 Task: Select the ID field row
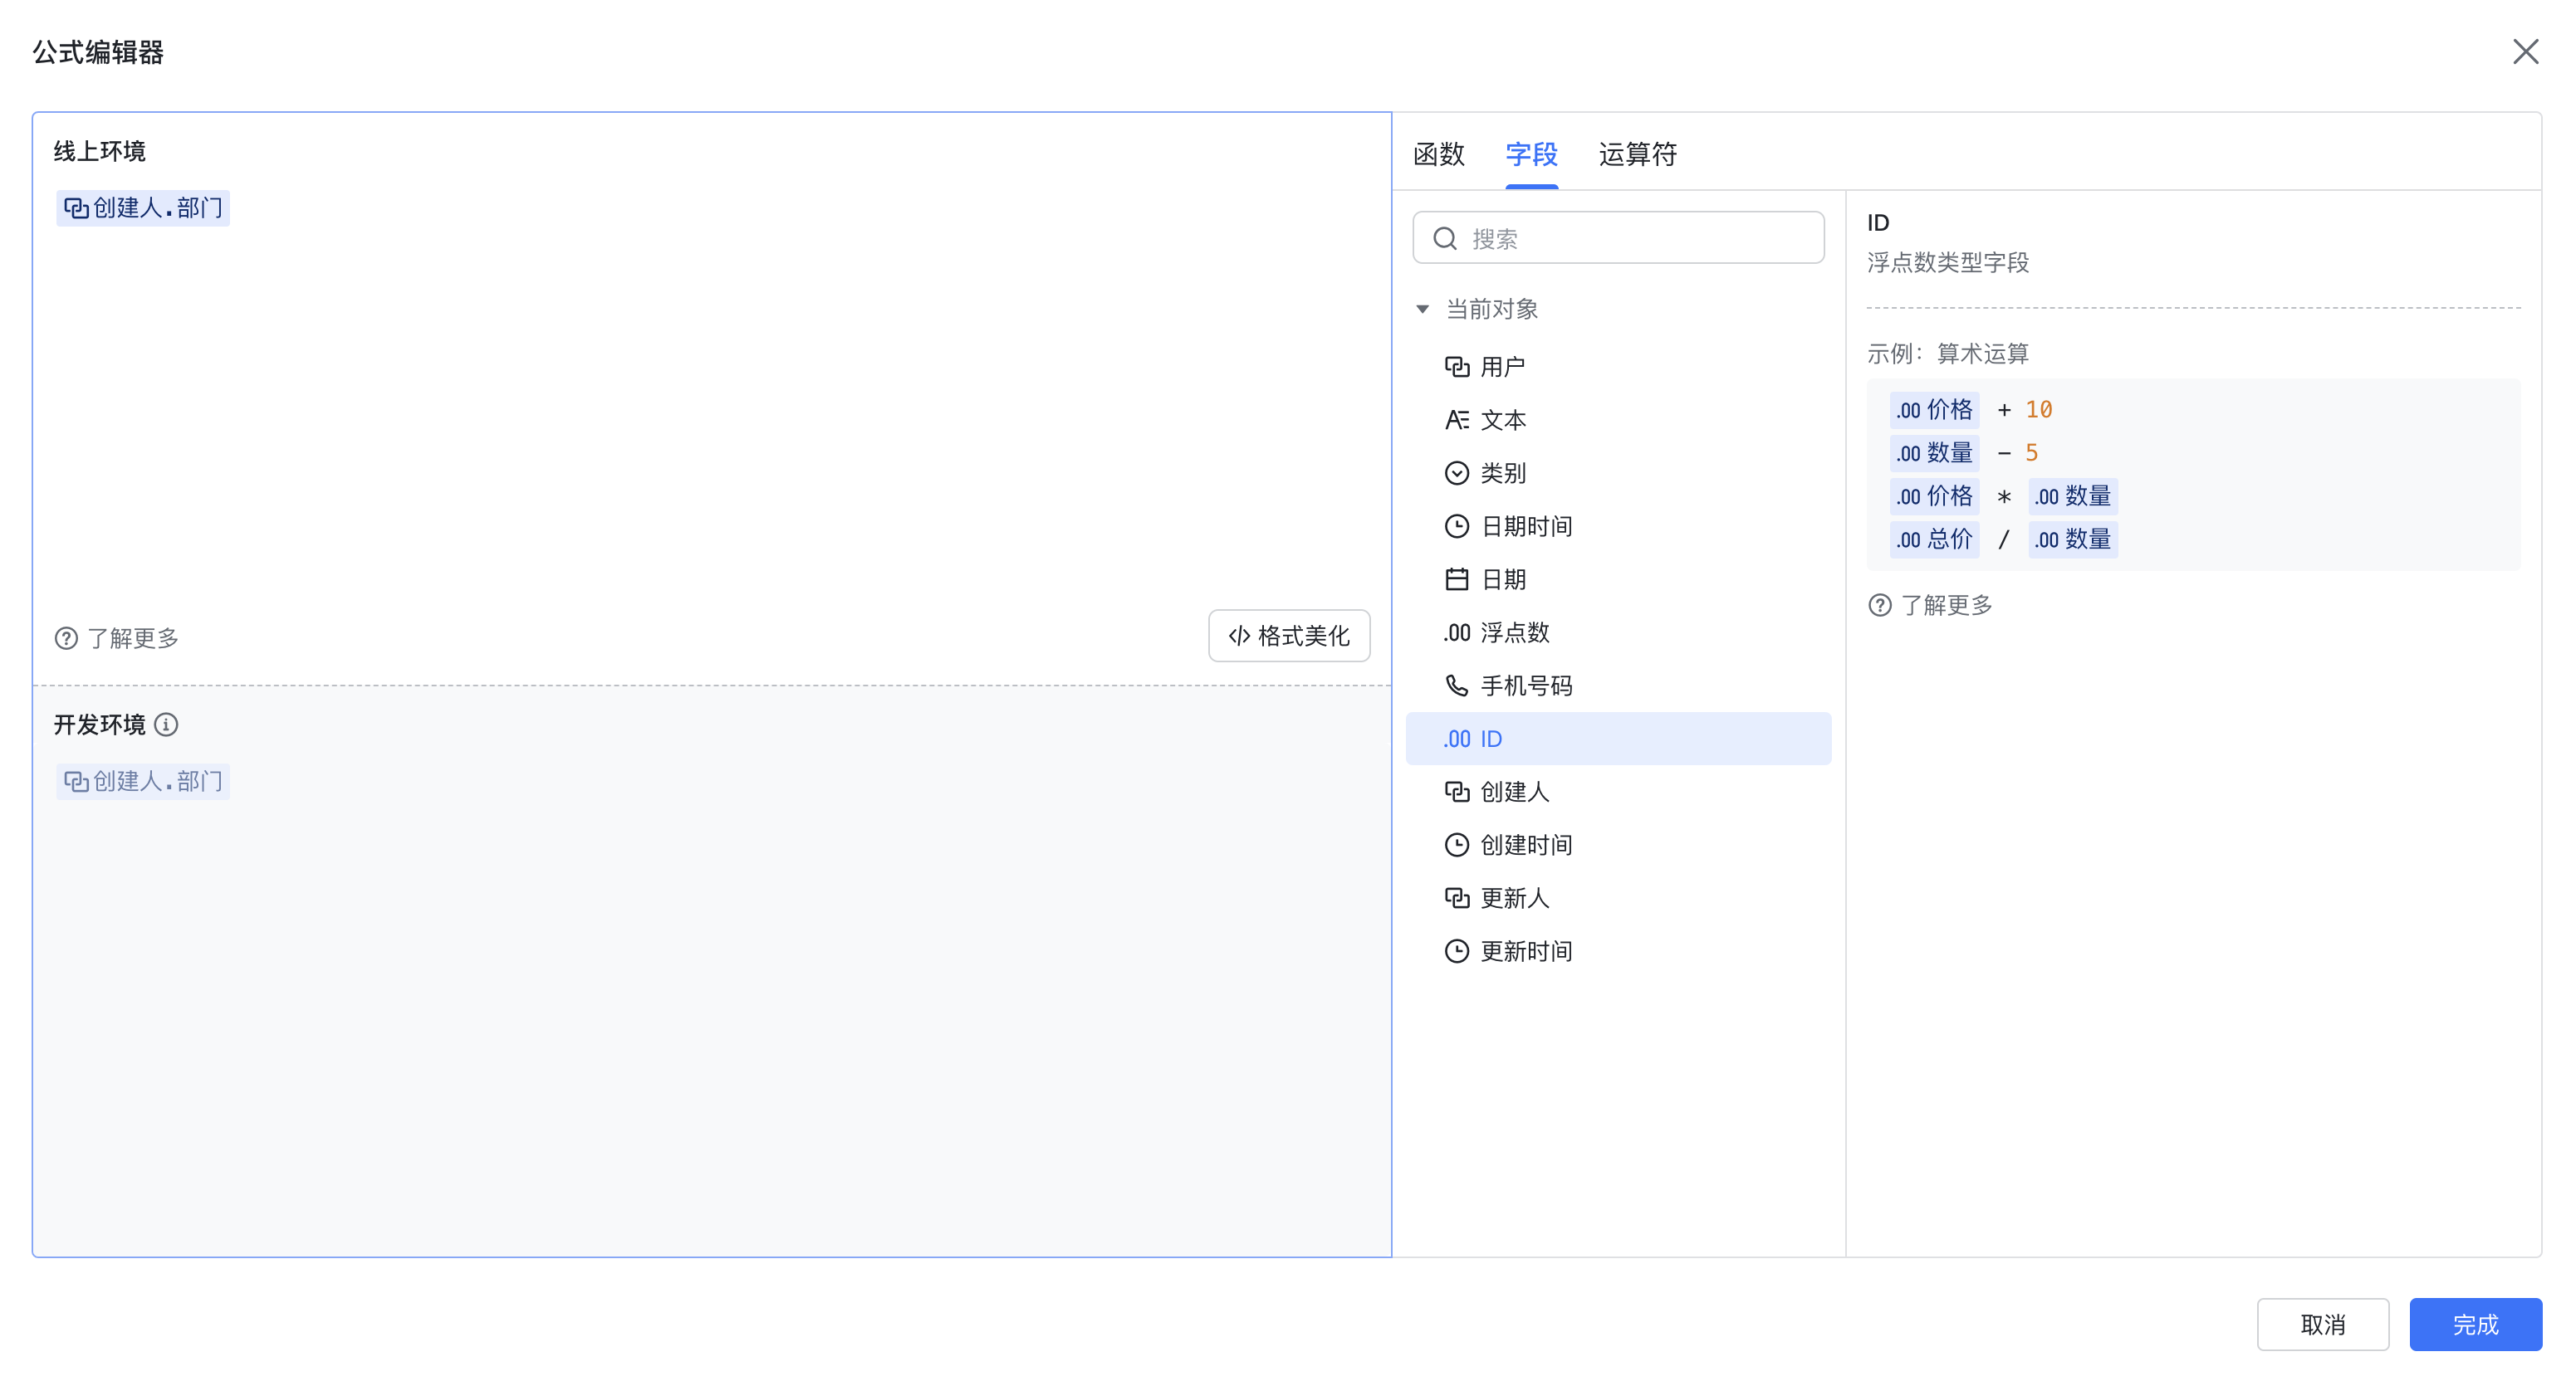click(1618, 739)
